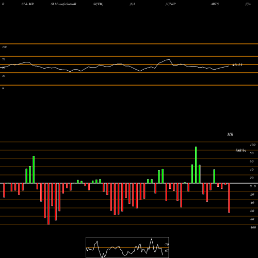Click the MR axis label -60

click(x=252, y=211)
